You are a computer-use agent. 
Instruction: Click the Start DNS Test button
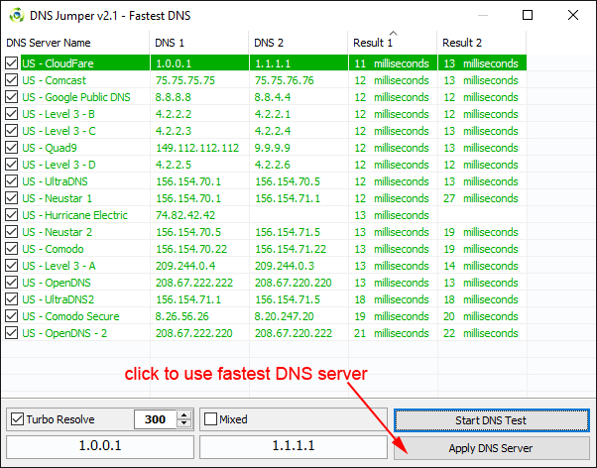[x=492, y=420]
